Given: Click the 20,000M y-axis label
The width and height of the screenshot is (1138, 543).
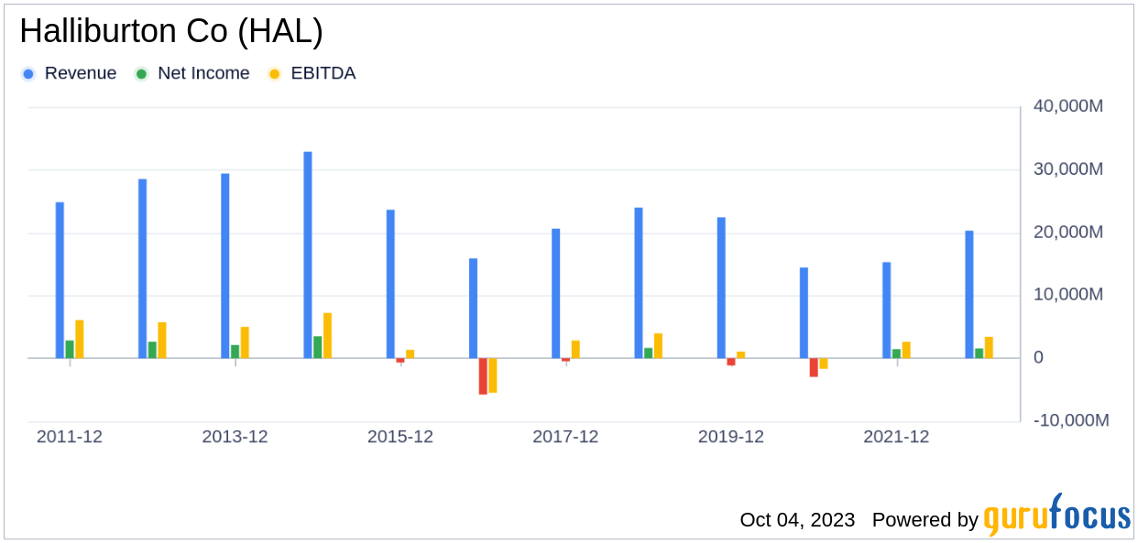Looking at the screenshot, I should click(1067, 232).
